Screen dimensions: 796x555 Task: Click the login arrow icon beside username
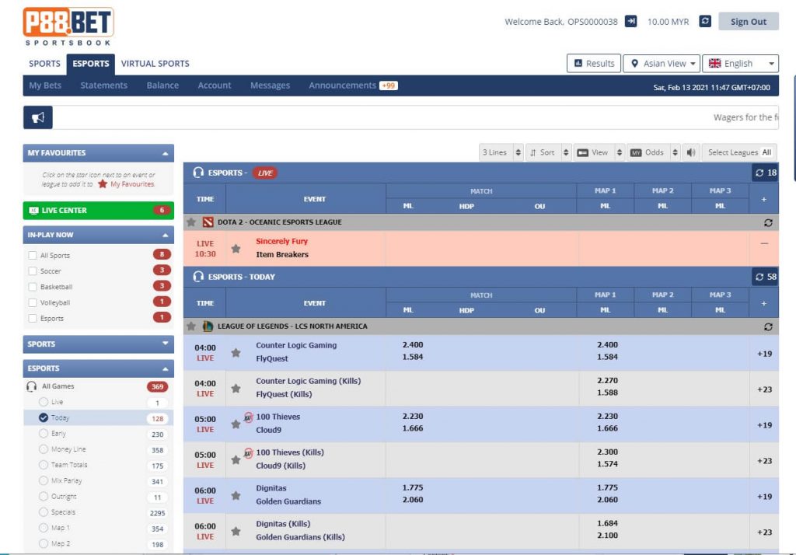tap(630, 21)
